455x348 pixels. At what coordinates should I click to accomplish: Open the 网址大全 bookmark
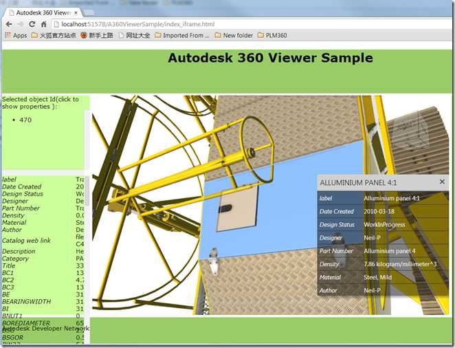134,35
